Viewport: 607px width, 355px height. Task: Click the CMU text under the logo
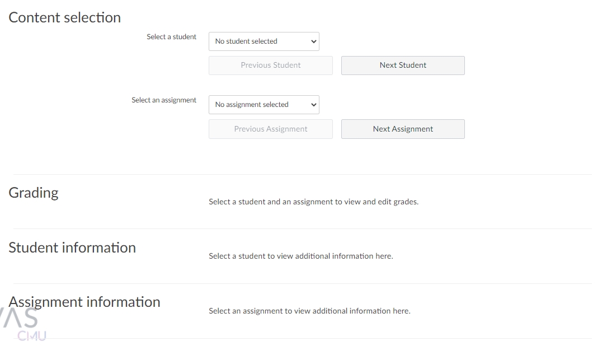tap(32, 336)
